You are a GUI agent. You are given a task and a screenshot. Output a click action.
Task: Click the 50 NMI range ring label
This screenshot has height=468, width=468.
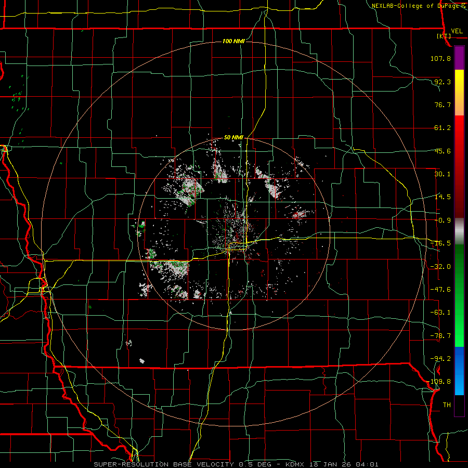(233, 137)
